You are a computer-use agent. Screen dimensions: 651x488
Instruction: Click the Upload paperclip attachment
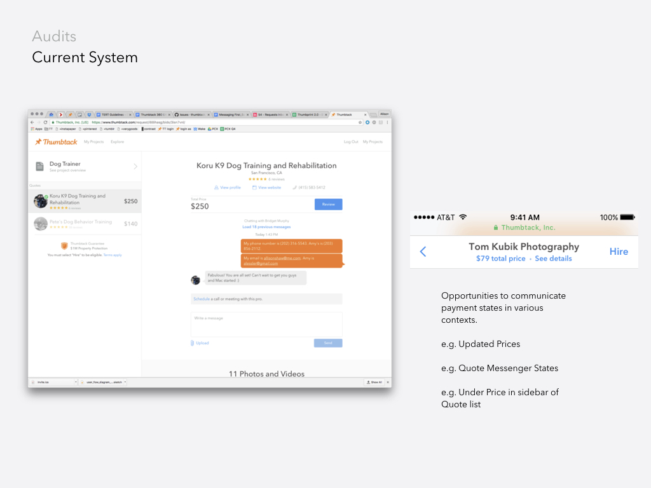[x=200, y=343]
